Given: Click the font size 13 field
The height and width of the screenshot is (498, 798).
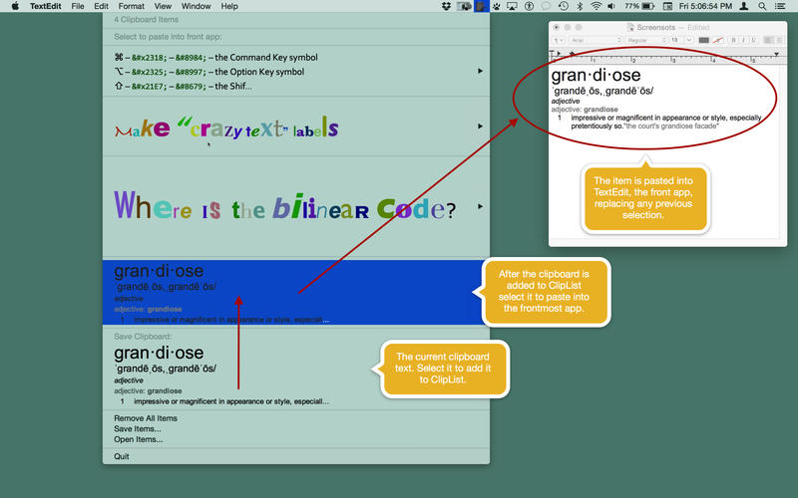Looking at the screenshot, I should [x=675, y=40].
